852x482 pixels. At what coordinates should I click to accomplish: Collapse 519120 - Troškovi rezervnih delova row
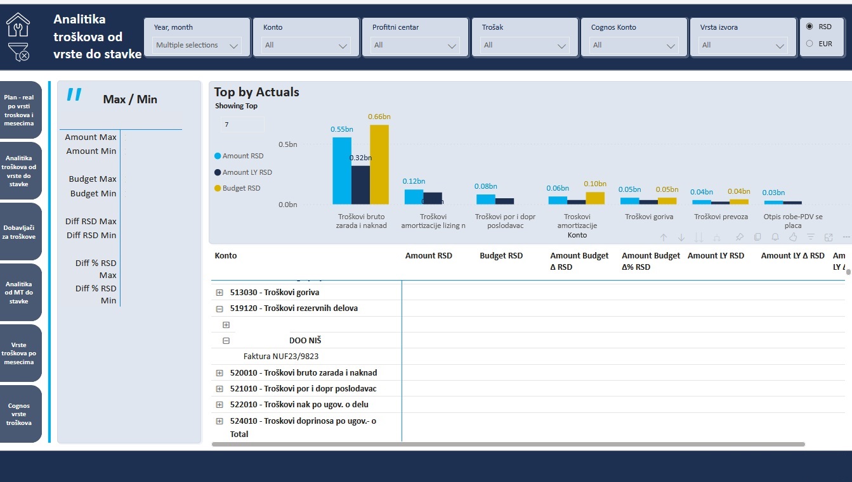(x=220, y=308)
